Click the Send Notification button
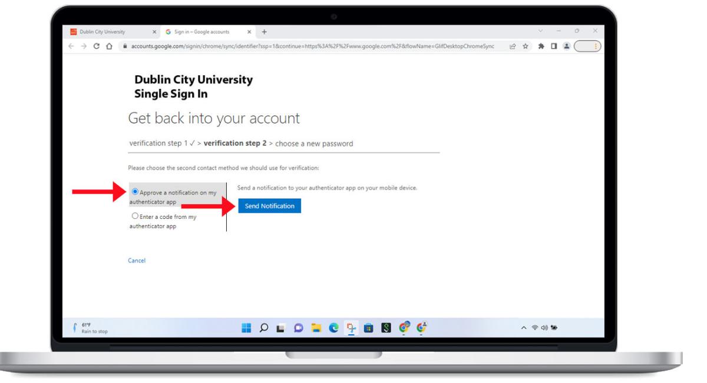The width and height of the screenshot is (707, 383). click(x=269, y=205)
